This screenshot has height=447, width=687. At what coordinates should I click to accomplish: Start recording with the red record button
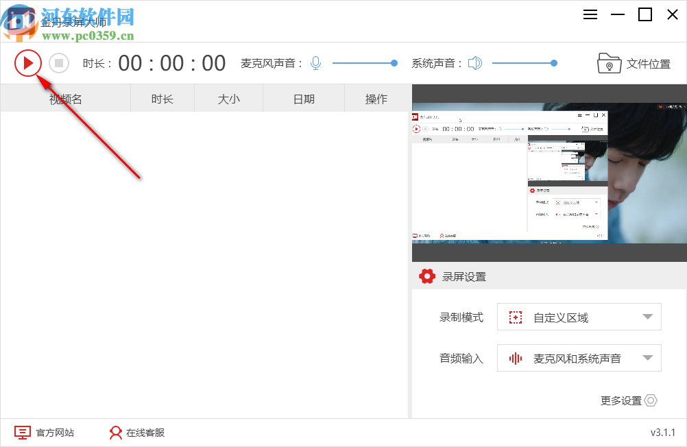tap(28, 62)
